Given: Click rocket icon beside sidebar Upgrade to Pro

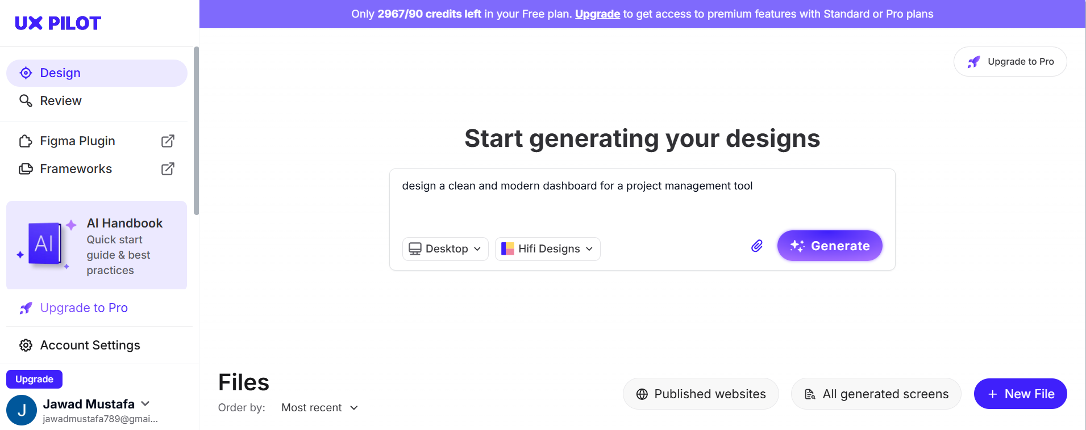Looking at the screenshot, I should [26, 308].
